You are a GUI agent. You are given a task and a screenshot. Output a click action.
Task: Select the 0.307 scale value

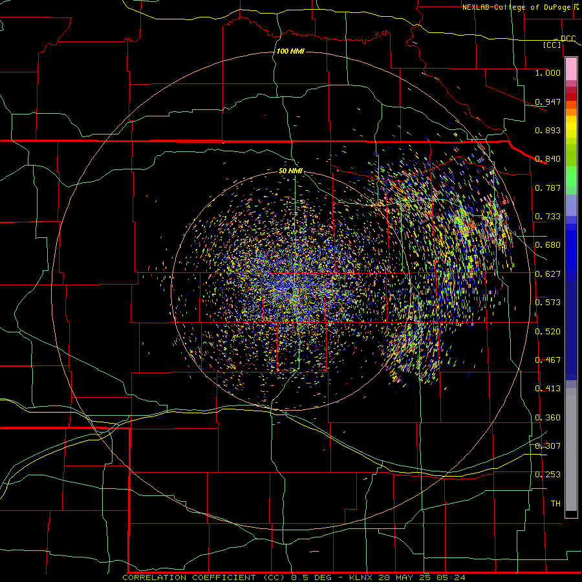click(548, 446)
